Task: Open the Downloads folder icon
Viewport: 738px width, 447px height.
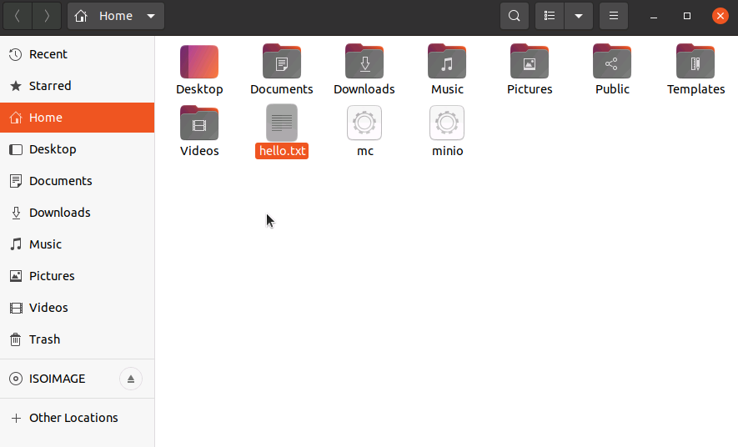Action: [x=364, y=63]
